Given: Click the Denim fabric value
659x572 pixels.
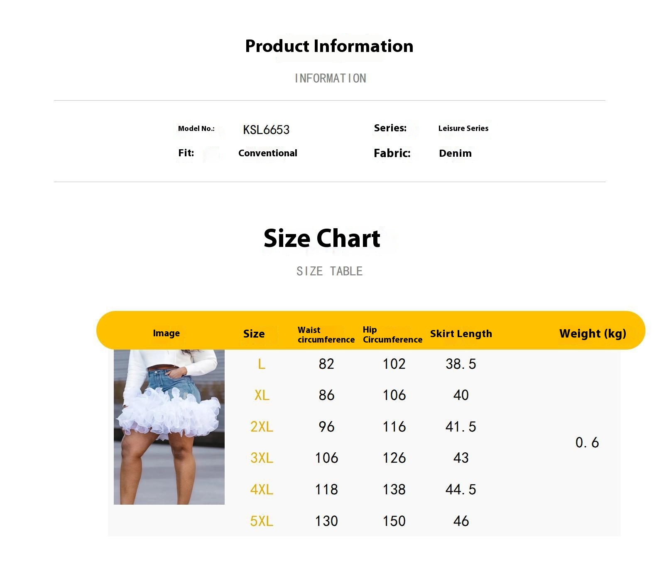Looking at the screenshot, I should pos(455,153).
